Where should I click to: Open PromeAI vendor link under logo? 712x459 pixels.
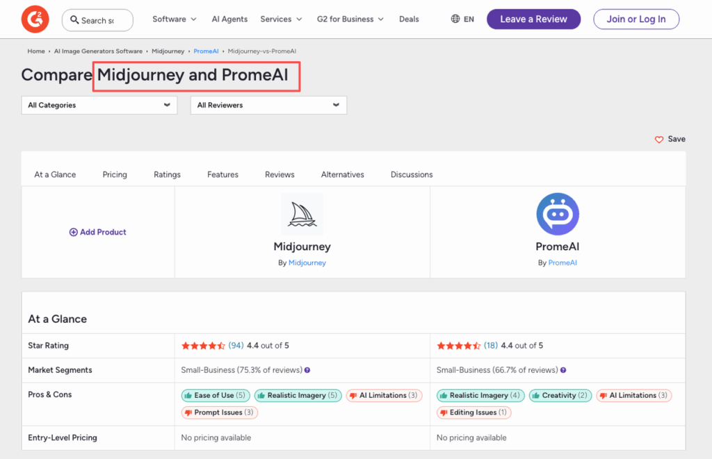click(x=563, y=262)
